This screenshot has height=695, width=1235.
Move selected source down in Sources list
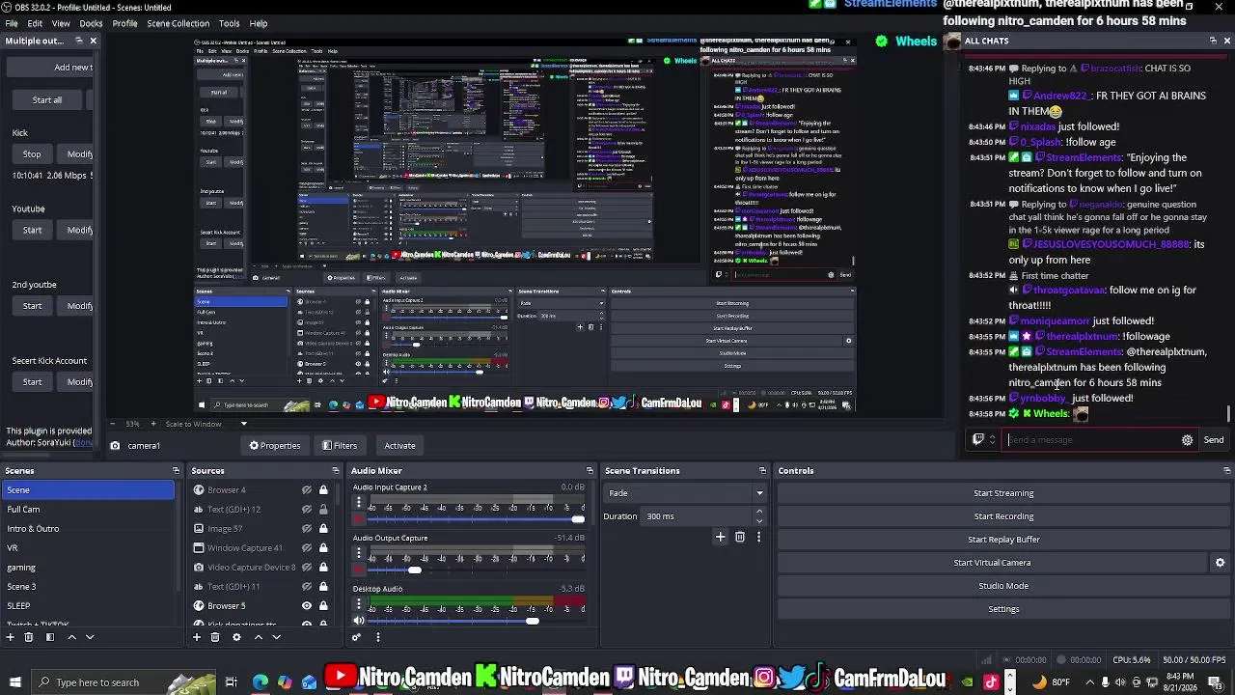pos(276,637)
